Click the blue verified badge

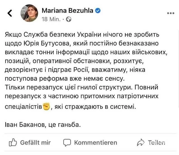coord(98,10)
